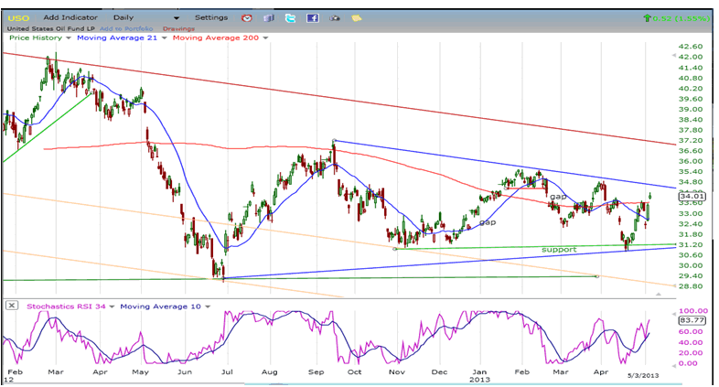Click the books icon in the toolbar
The width and height of the screenshot is (719, 387).
click(x=268, y=17)
